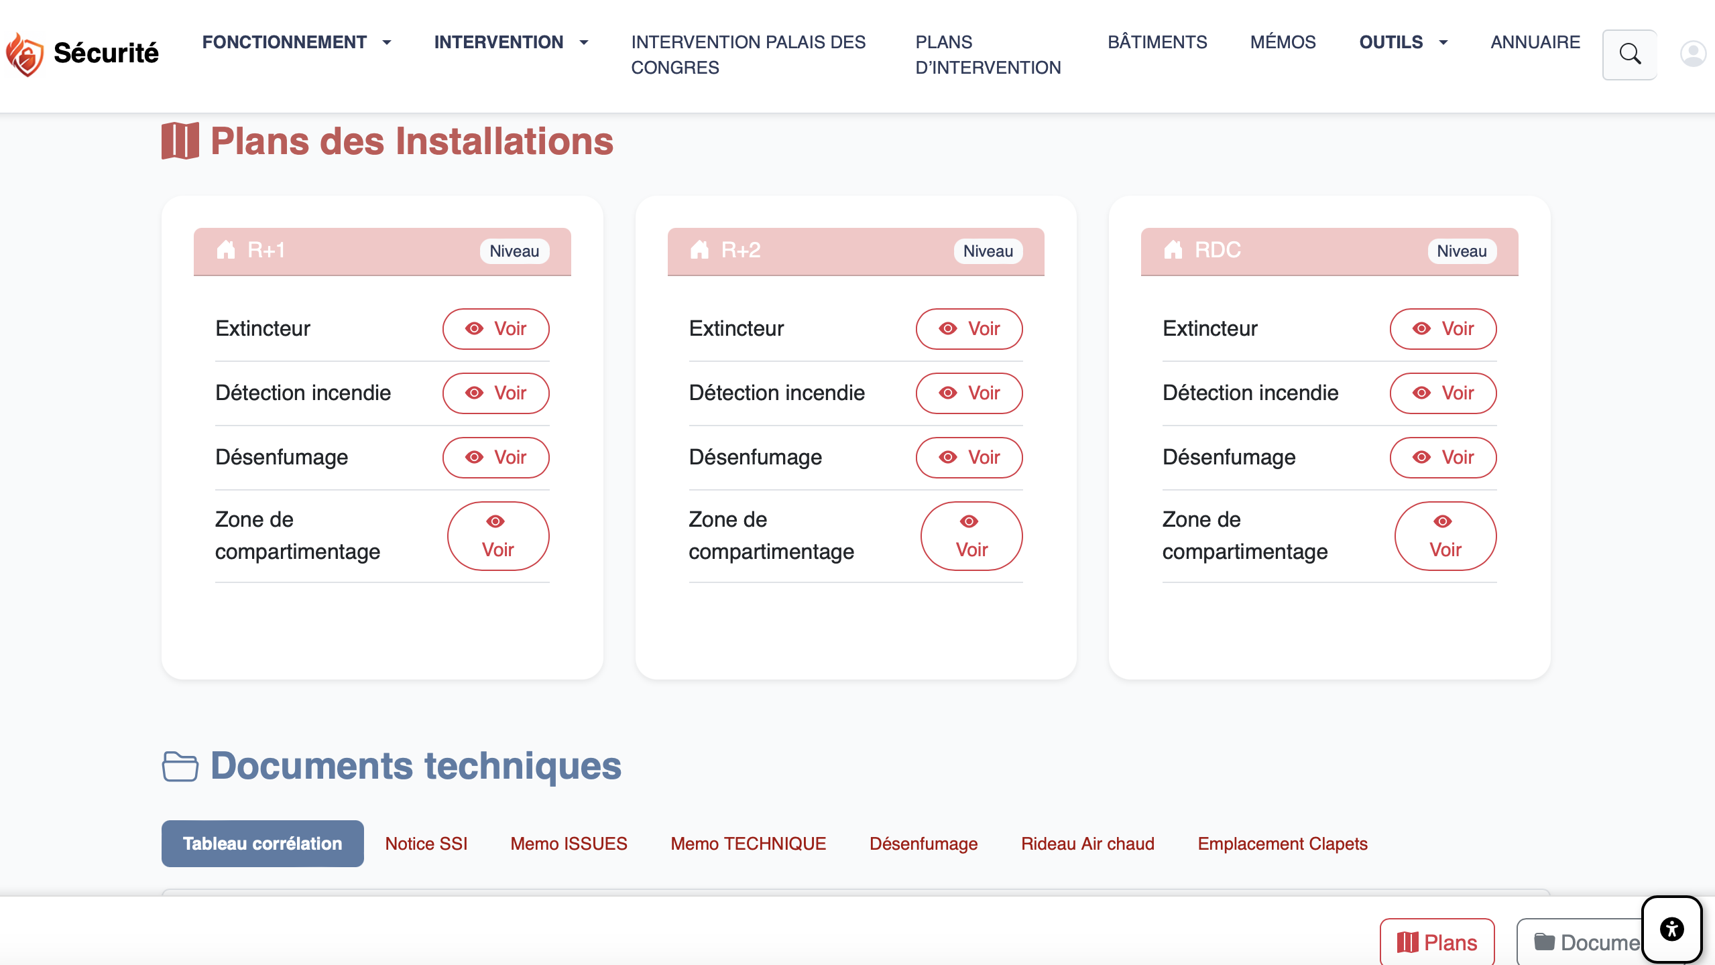
Task: View Détection incendie plan for R+2
Action: (x=969, y=393)
